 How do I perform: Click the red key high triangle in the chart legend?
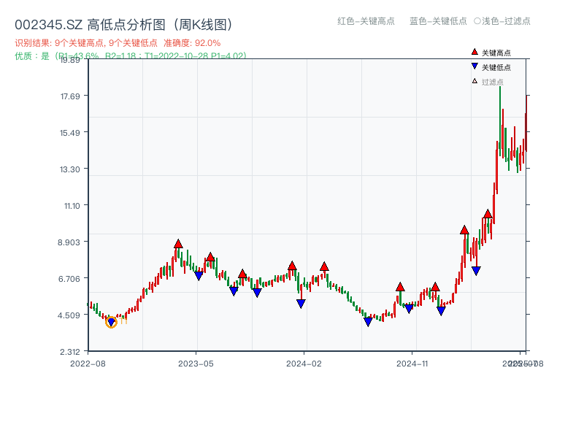(x=474, y=52)
